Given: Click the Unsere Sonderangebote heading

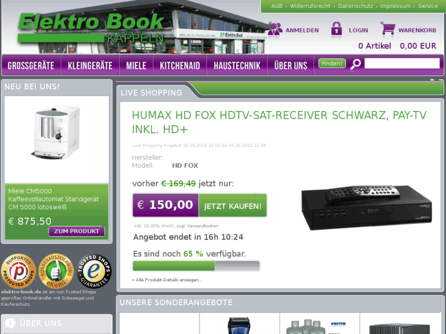Looking at the screenshot, I should pos(176,303).
